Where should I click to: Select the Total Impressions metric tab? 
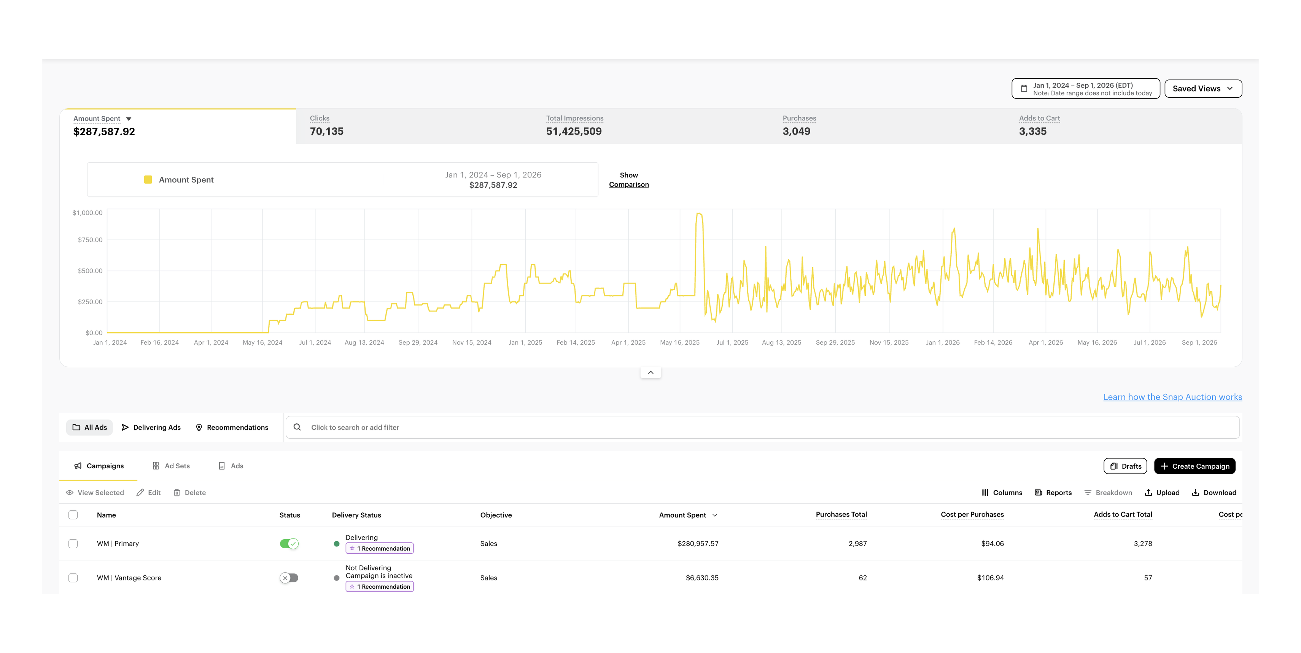point(650,126)
